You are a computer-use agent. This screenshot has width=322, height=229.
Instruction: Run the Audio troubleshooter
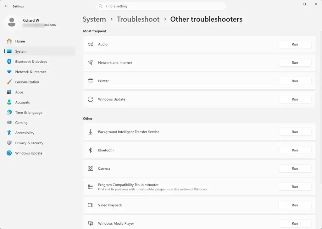point(295,44)
